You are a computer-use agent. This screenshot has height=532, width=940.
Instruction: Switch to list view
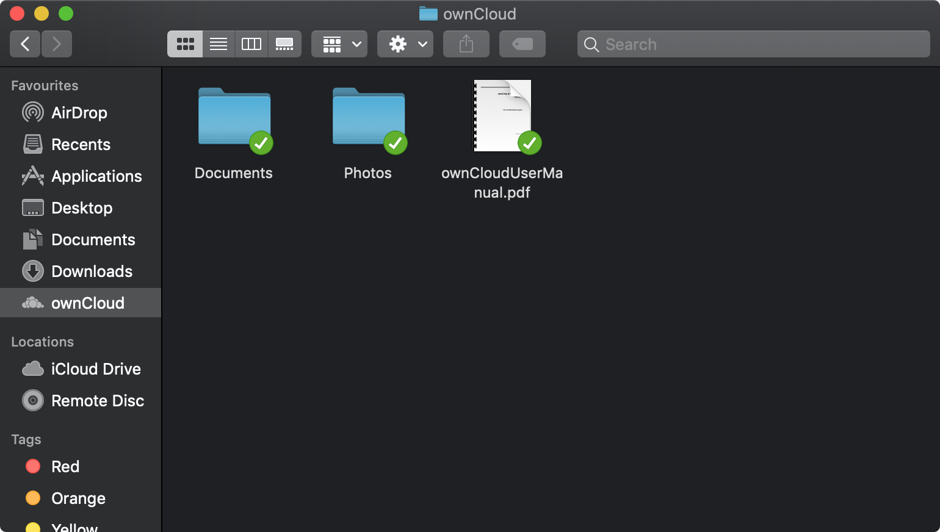(x=219, y=44)
